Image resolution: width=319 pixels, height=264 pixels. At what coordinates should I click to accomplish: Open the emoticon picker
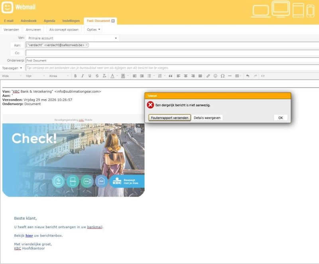[215, 76]
